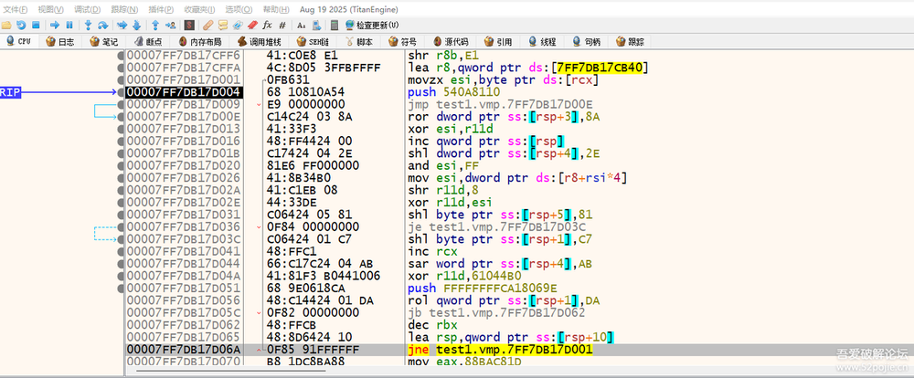Viewport: 914px width, 378px height.
Task: Toggle breakpoint dot at address 00007FF7DB17D036
Action: [x=120, y=226]
